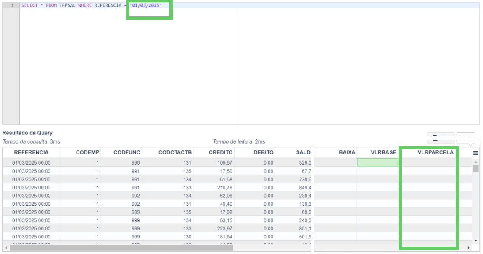Select the CREDITO cell 17,50
Viewport: 483px width, 254px height.
[x=214, y=171]
